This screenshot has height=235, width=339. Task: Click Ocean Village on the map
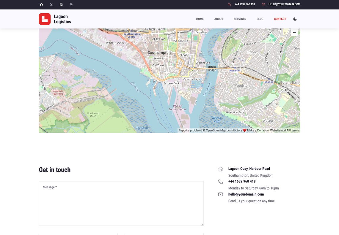pos(192,79)
